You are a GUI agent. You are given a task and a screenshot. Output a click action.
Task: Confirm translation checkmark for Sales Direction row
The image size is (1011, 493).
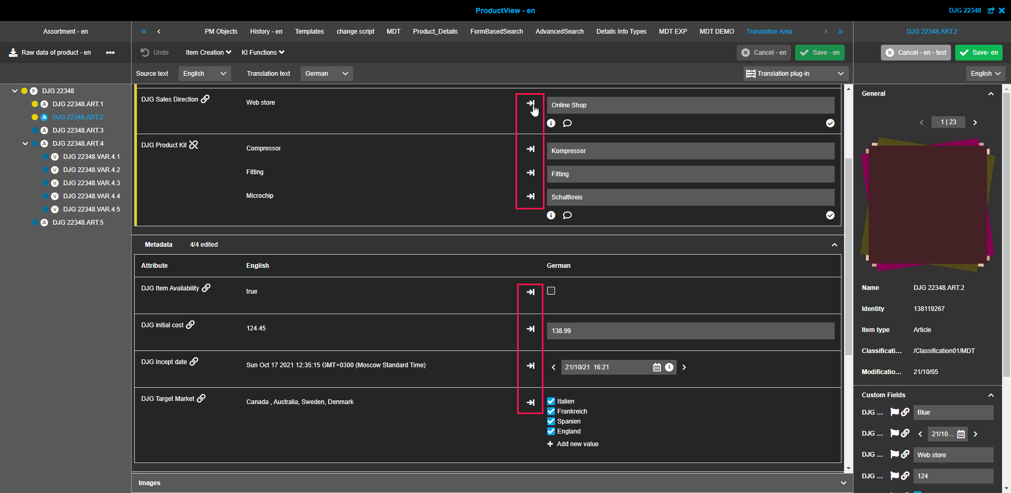[x=830, y=123]
